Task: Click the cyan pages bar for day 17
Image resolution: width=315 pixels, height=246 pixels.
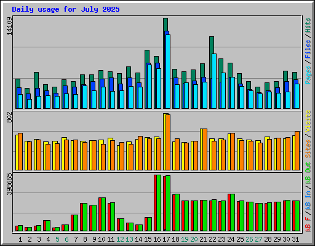Action: 168,71
